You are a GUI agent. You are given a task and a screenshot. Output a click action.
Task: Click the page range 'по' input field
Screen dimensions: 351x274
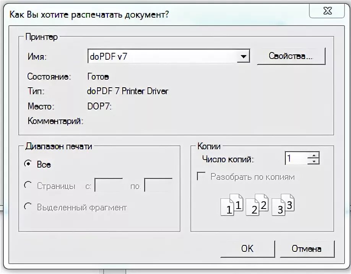pos(158,185)
